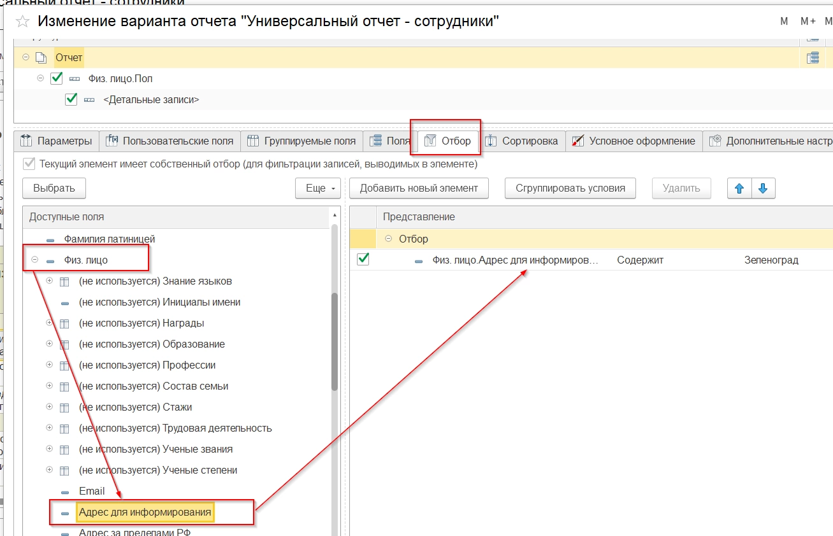
Task: Collapse the Отчет root node
Action: coord(26,57)
